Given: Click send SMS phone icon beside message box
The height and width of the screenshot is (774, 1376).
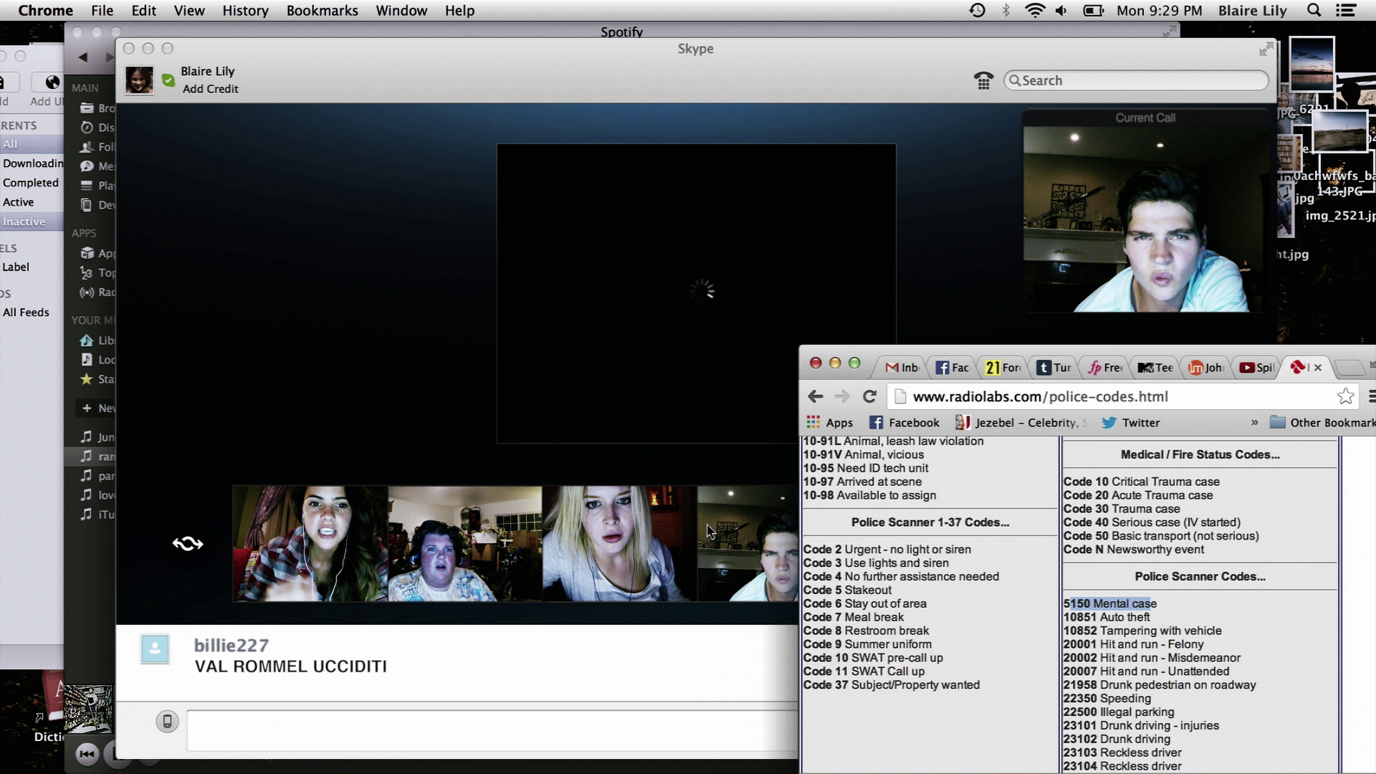Looking at the screenshot, I should coord(167,721).
